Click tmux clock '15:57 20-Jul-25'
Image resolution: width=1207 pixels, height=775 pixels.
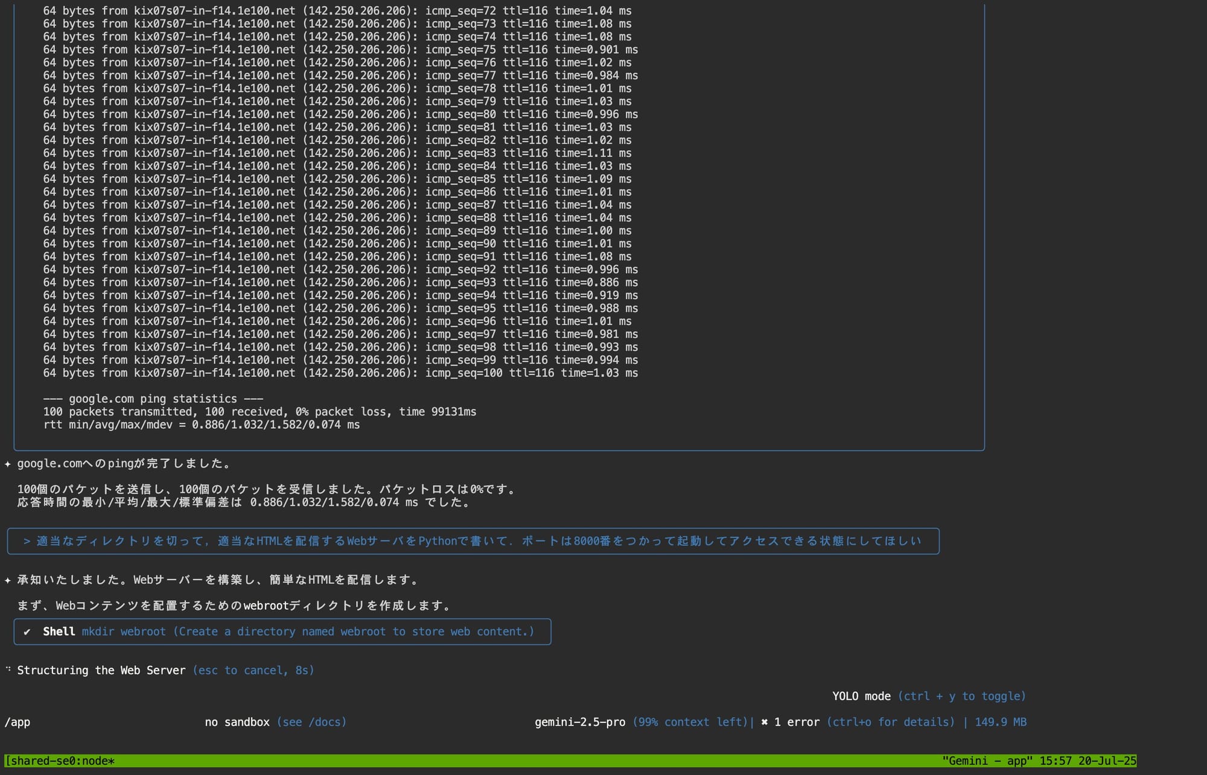pyautogui.click(x=1088, y=761)
